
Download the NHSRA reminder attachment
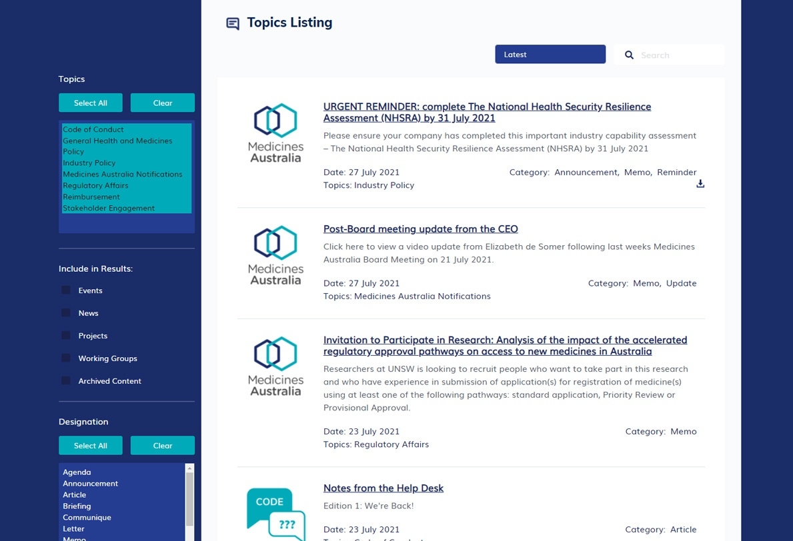coord(700,183)
